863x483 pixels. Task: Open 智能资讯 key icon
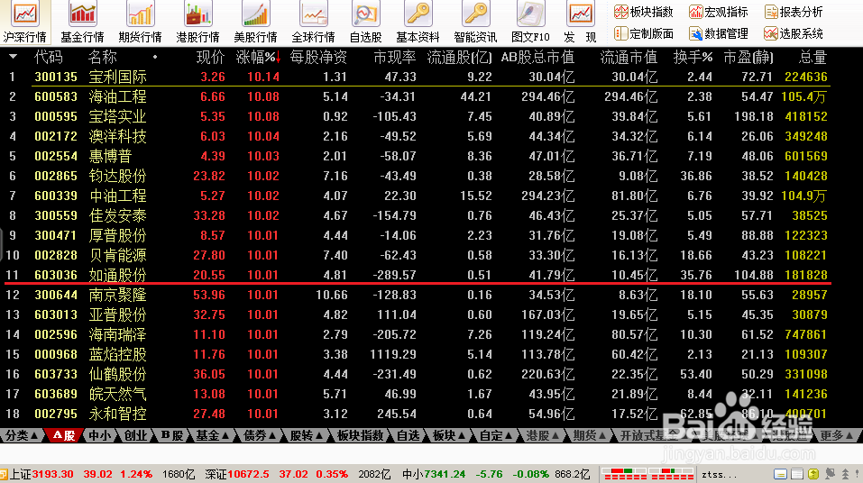pyautogui.click(x=475, y=23)
